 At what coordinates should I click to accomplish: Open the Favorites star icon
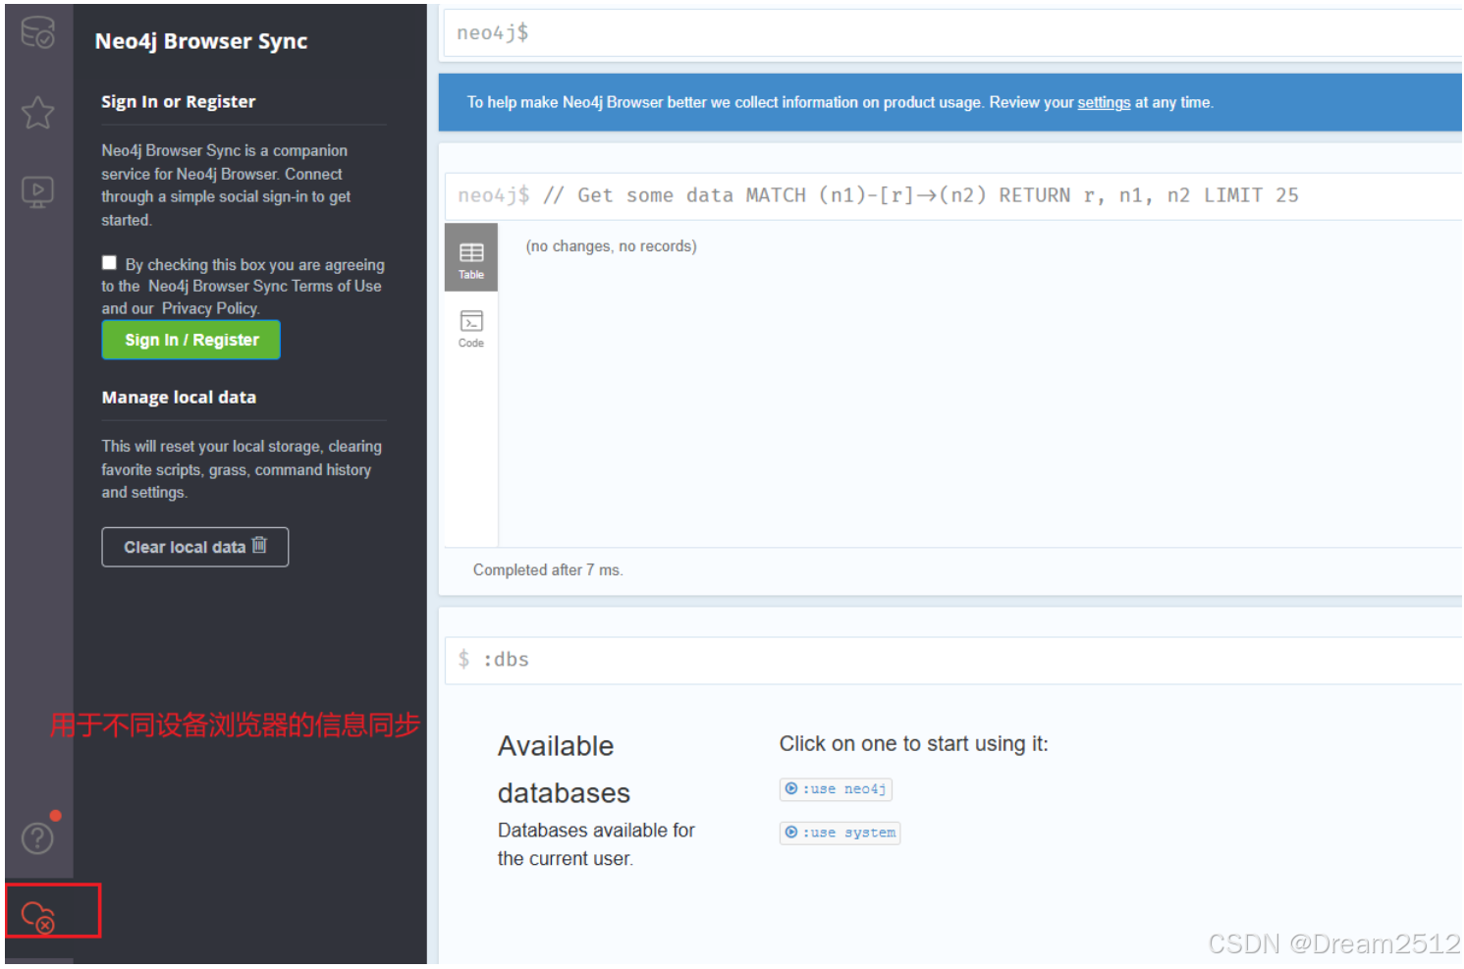click(38, 112)
